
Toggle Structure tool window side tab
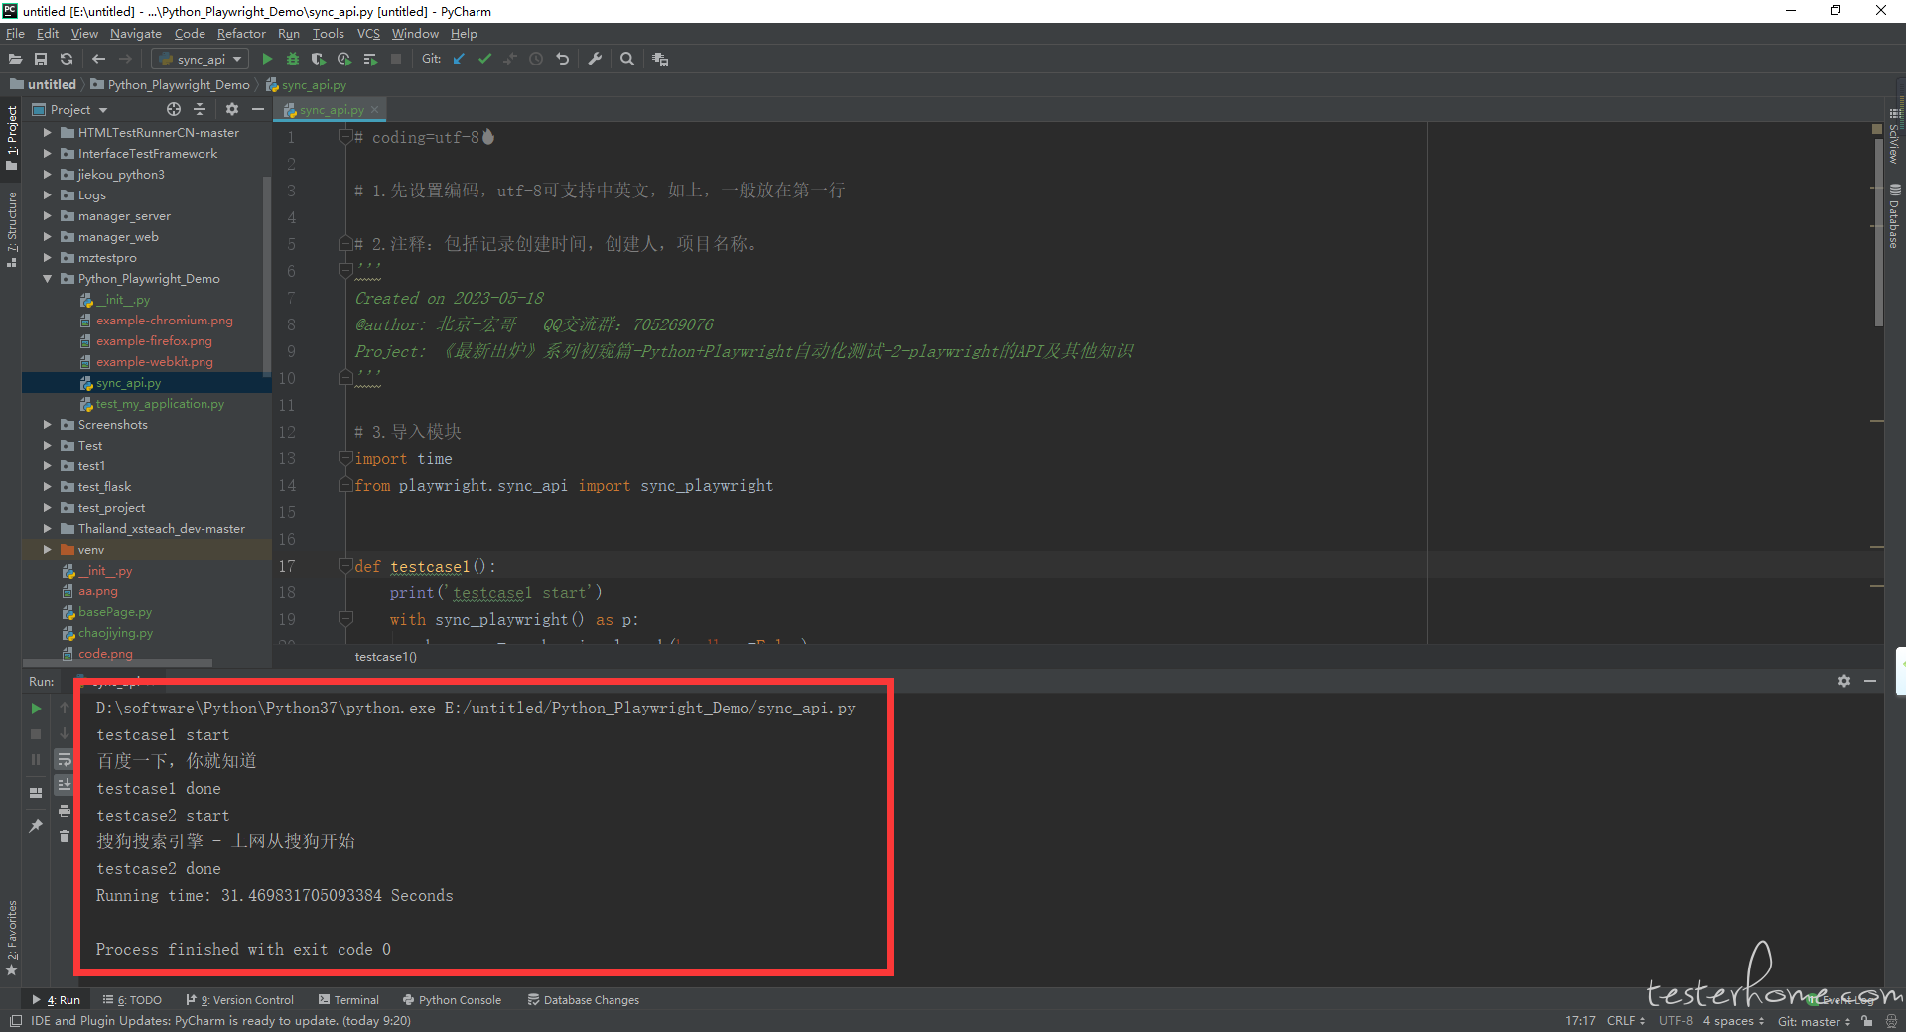11,229
